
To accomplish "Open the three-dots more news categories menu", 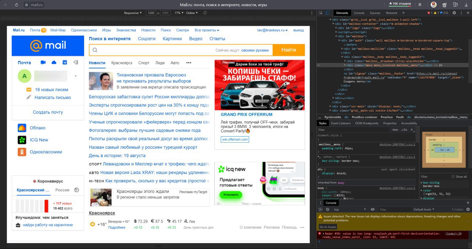I will (189, 63).
